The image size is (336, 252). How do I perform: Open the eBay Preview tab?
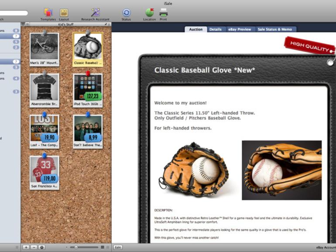pos(240,29)
